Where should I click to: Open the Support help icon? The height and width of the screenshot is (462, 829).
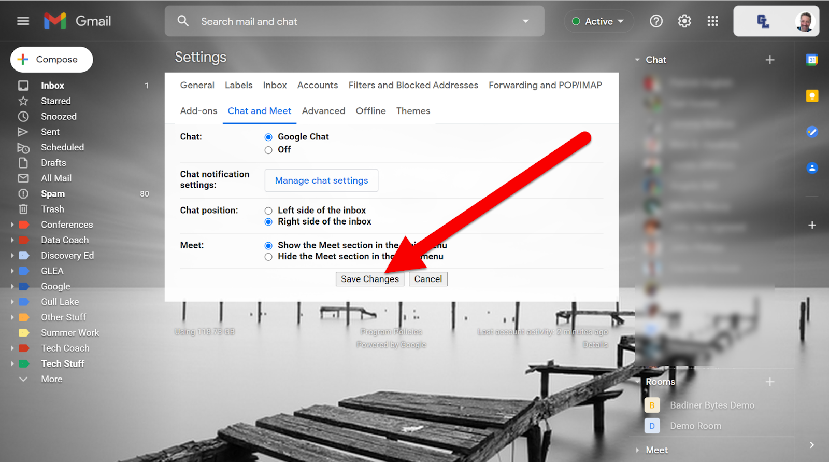tap(656, 21)
